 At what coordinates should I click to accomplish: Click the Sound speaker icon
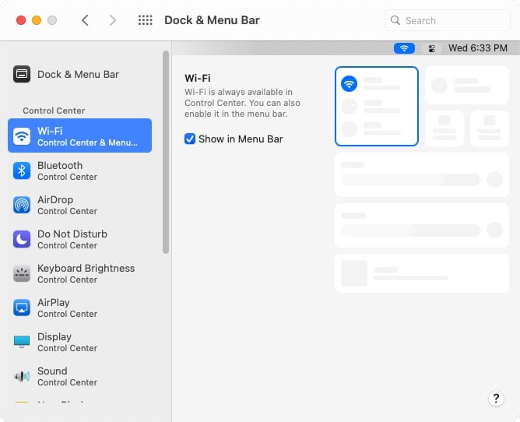point(22,376)
